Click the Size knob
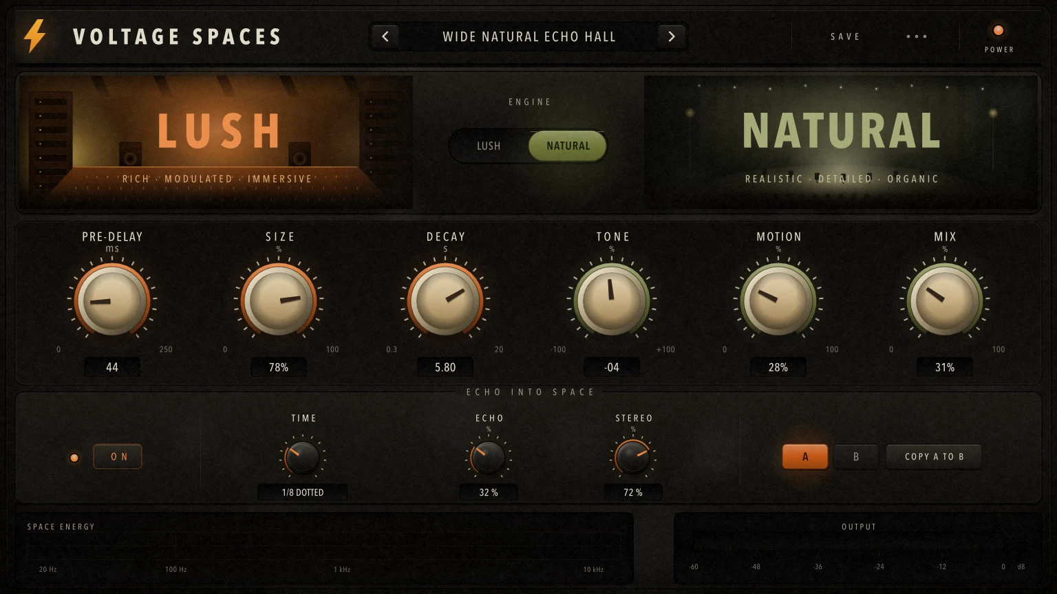 coord(279,300)
